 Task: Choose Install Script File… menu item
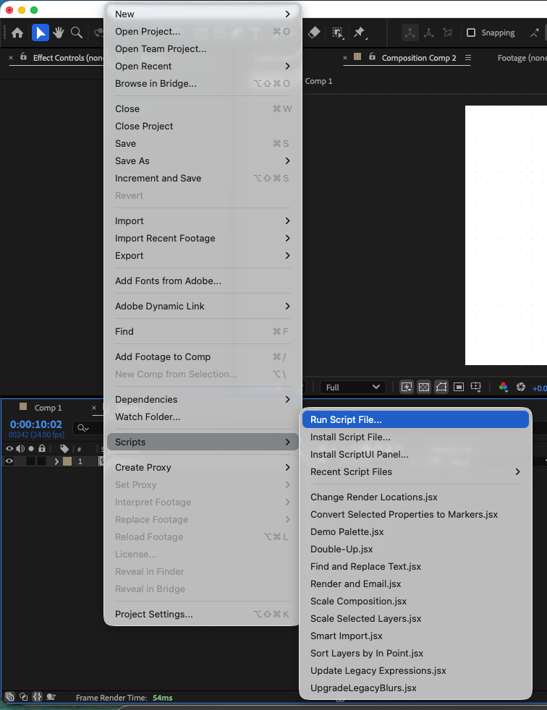pyautogui.click(x=415, y=437)
